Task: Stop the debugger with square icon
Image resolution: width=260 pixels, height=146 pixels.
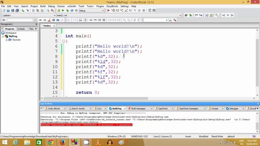Action: pyautogui.click(x=144, y=11)
